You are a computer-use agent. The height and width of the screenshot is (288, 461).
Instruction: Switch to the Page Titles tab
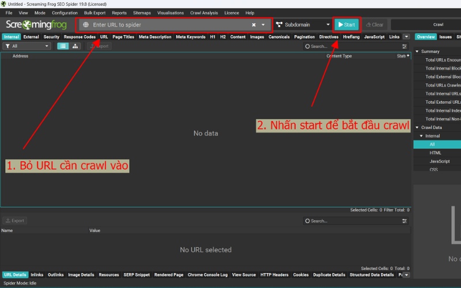(x=123, y=37)
